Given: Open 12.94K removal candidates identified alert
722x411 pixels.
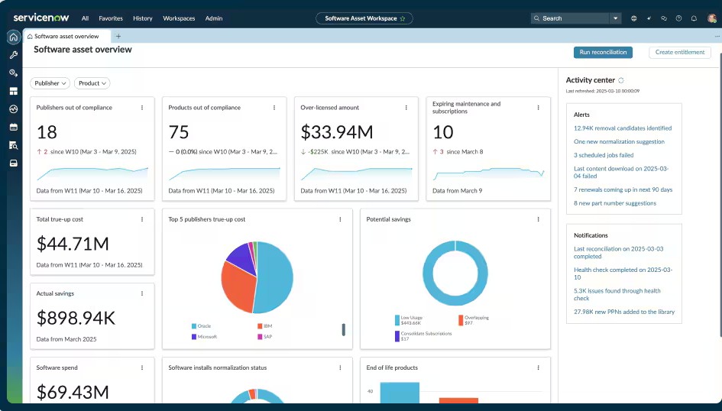Looking at the screenshot, I should (623, 128).
